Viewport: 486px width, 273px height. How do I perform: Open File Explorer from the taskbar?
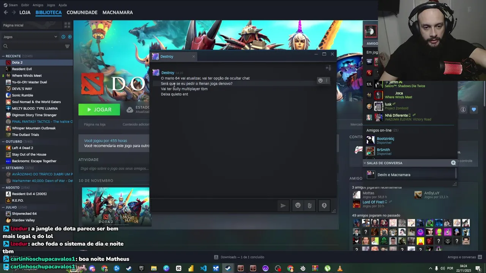(x=154, y=268)
